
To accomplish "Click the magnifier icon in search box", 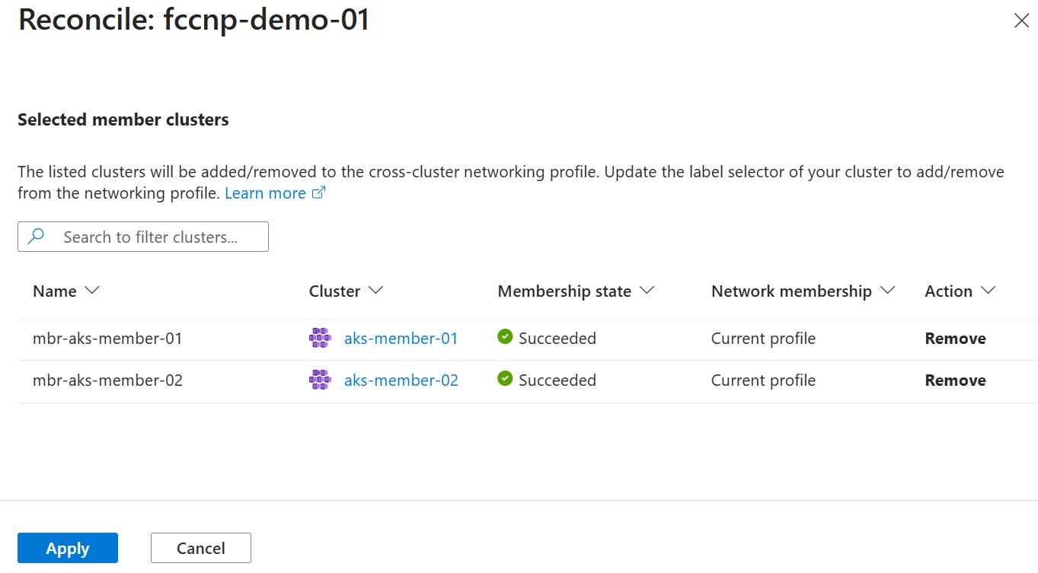I will pyautogui.click(x=36, y=237).
